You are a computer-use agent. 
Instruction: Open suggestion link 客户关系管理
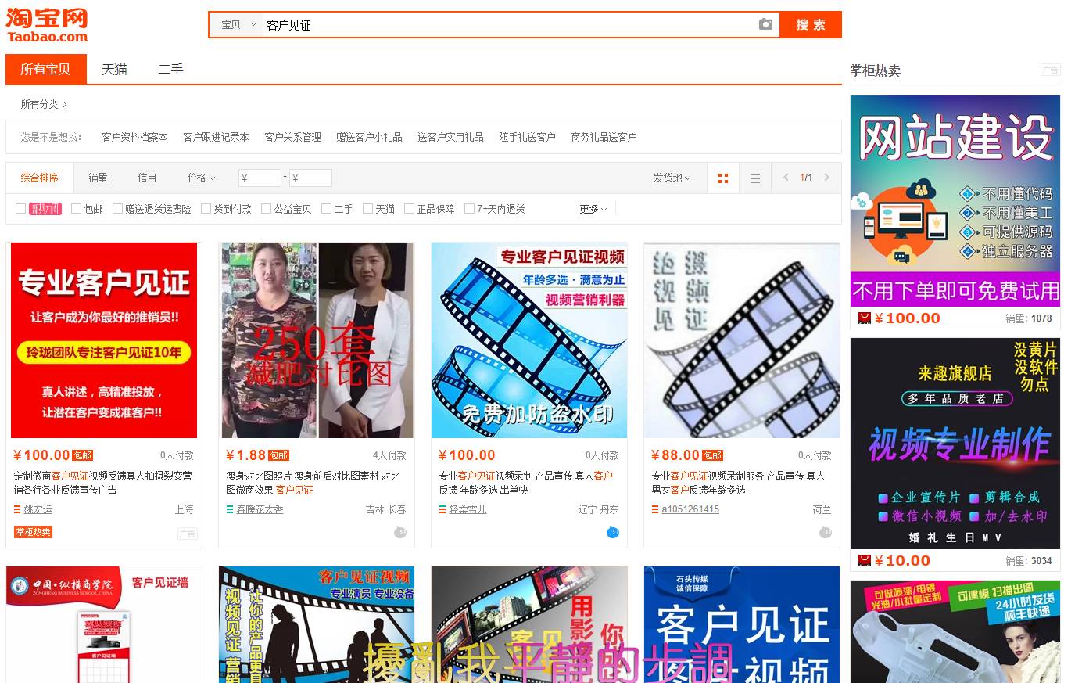(292, 137)
